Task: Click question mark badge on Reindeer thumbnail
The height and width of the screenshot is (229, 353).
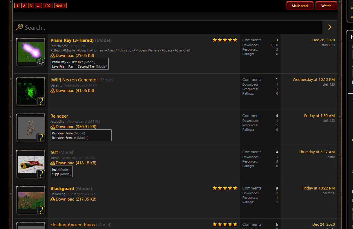Action: [x=41, y=137]
